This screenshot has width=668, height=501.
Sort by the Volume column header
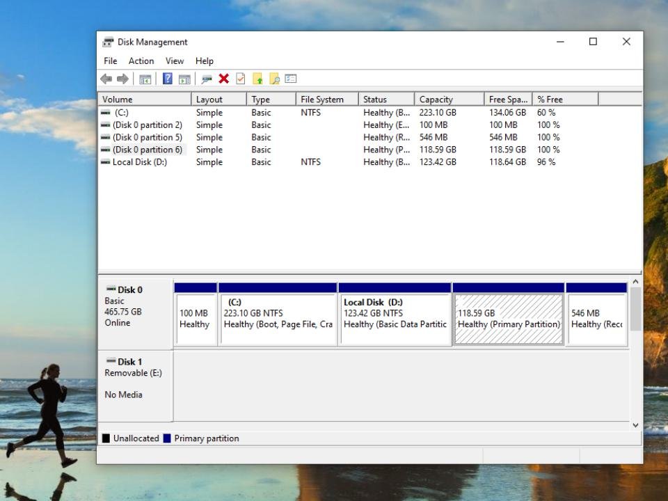(x=145, y=100)
